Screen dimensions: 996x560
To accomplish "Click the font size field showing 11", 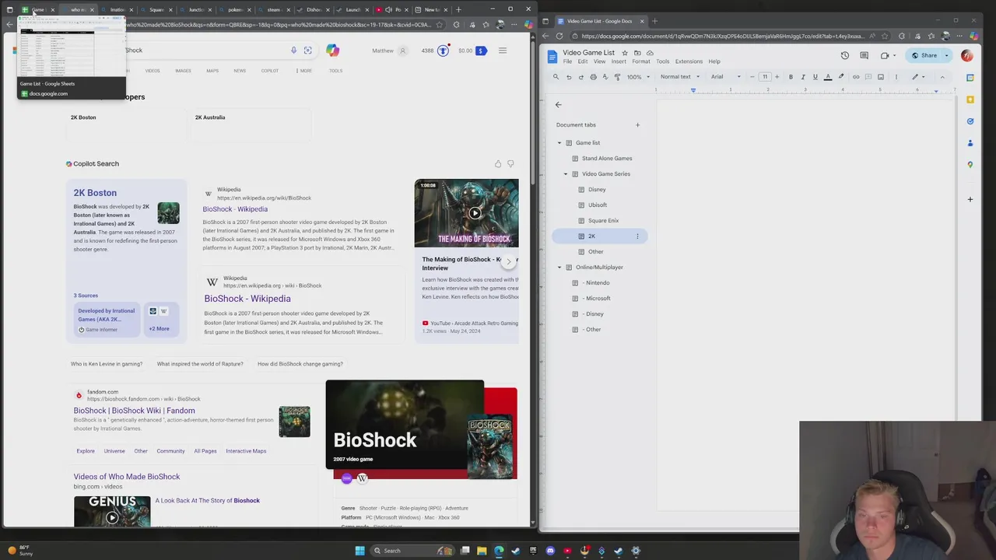I will (765, 77).
